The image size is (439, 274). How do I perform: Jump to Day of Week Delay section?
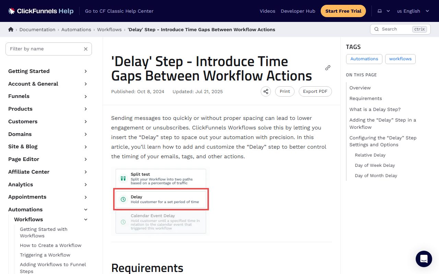point(375,165)
